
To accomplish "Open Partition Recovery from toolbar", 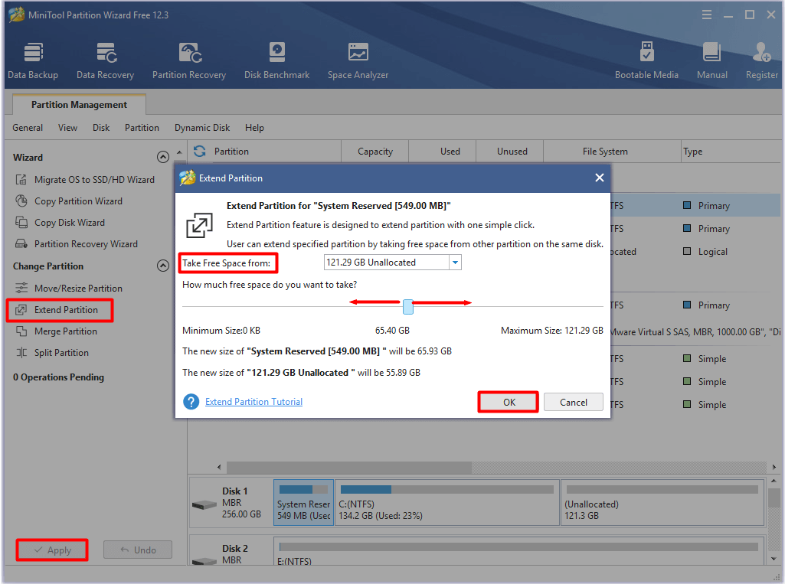I will (x=189, y=60).
